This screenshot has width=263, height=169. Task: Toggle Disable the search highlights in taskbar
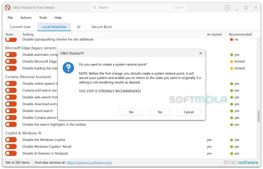[x=11, y=124]
